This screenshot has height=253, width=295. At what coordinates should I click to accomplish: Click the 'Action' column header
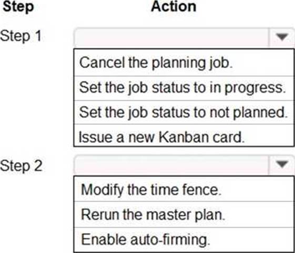(174, 7)
